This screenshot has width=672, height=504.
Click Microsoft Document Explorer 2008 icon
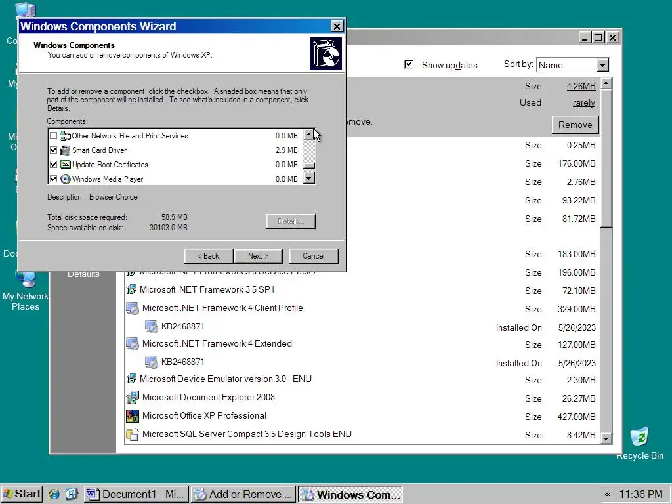point(133,398)
